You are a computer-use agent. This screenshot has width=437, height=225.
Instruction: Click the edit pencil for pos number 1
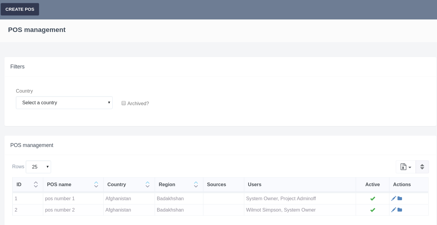click(393, 198)
